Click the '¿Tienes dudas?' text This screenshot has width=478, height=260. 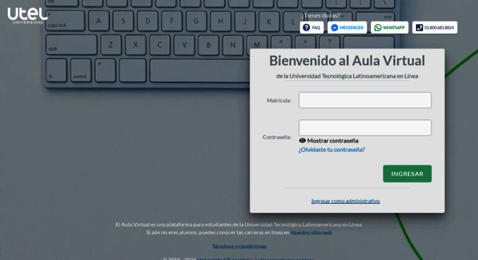(321, 15)
